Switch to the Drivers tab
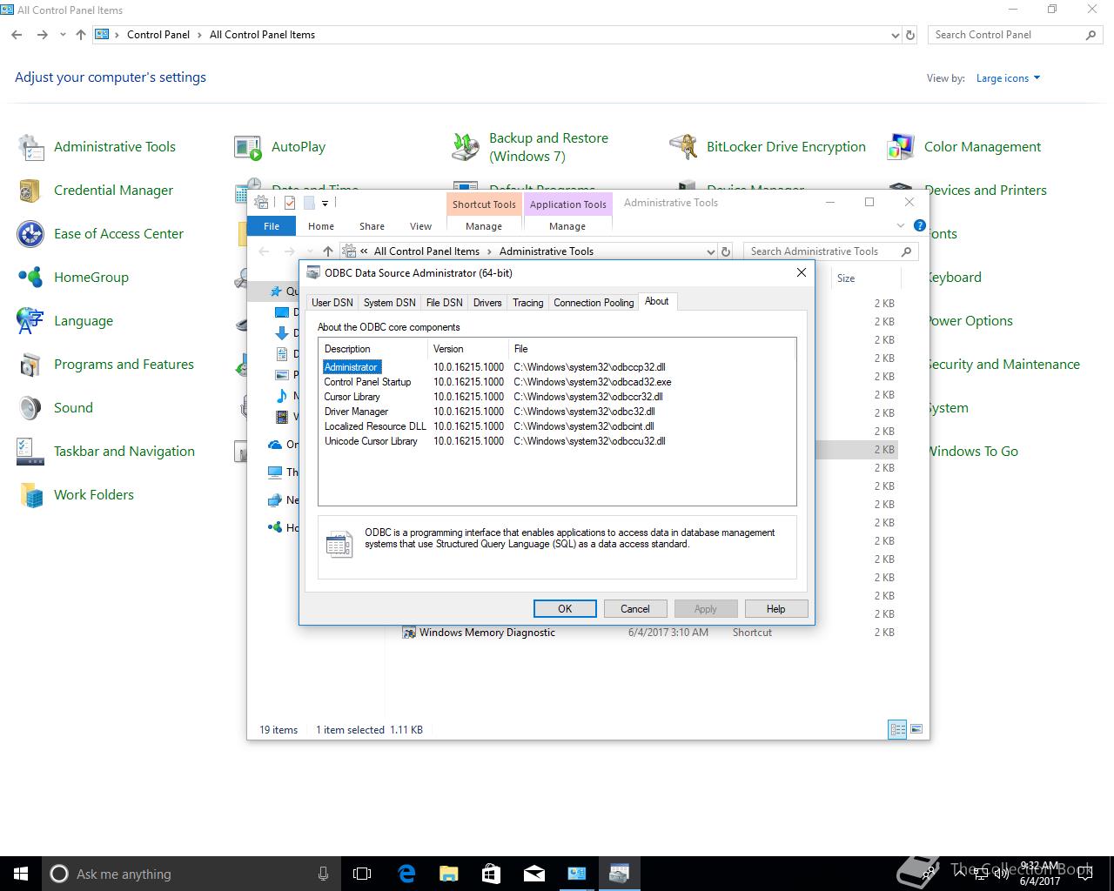Image resolution: width=1114 pixels, height=891 pixels. click(487, 303)
